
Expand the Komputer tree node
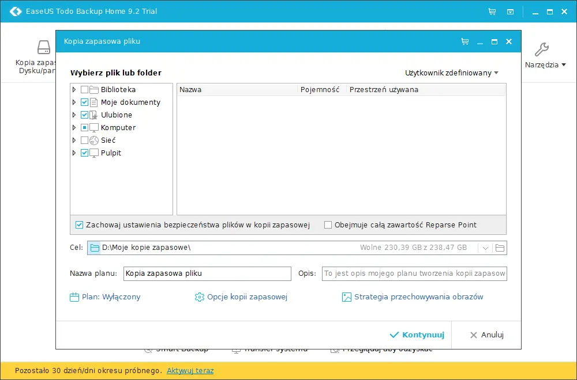coord(74,127)
